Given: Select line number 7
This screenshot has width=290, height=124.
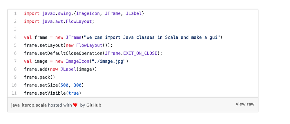Looking at the screenshot, I should tap(15, 61).
